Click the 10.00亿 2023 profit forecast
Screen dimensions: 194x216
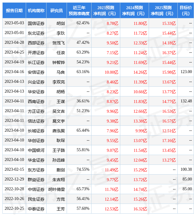click(x=111, y=72)
